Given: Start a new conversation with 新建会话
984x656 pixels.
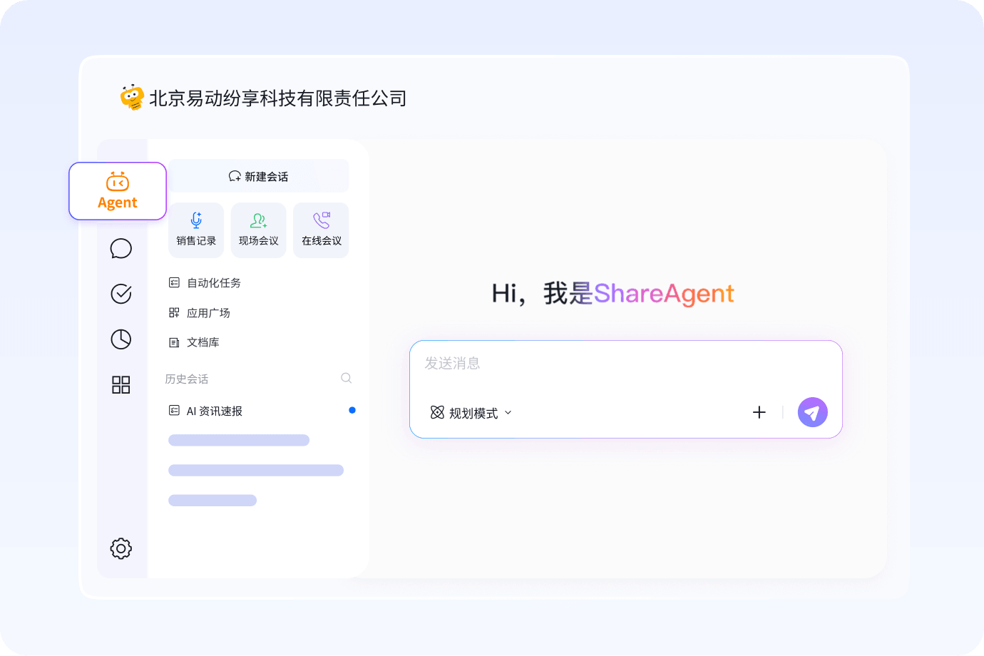Looking at the screenshot, I should (x=259, y=176).
